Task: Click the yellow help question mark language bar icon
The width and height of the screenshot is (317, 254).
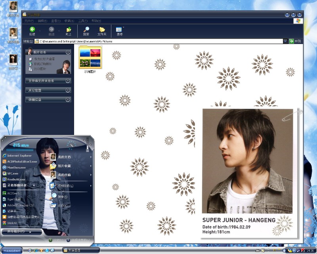Action: (263, 250)
